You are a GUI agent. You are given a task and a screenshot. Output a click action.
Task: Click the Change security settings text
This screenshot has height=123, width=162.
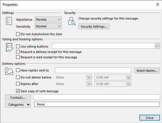coord(108,18)
